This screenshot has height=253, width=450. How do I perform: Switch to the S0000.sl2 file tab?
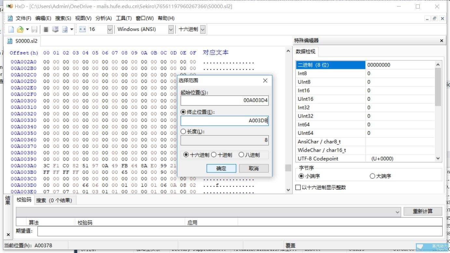(x=22, y=41)
